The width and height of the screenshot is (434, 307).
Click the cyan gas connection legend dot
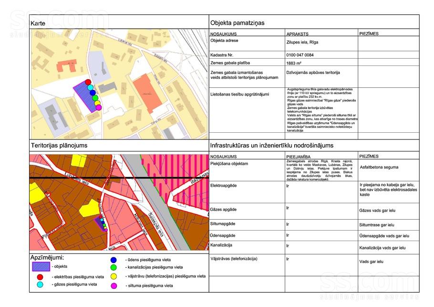tap(41, 285)
